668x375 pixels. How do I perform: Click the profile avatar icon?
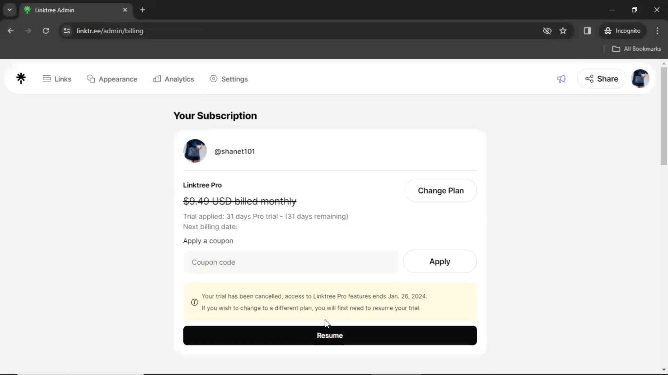click(641, 79)
